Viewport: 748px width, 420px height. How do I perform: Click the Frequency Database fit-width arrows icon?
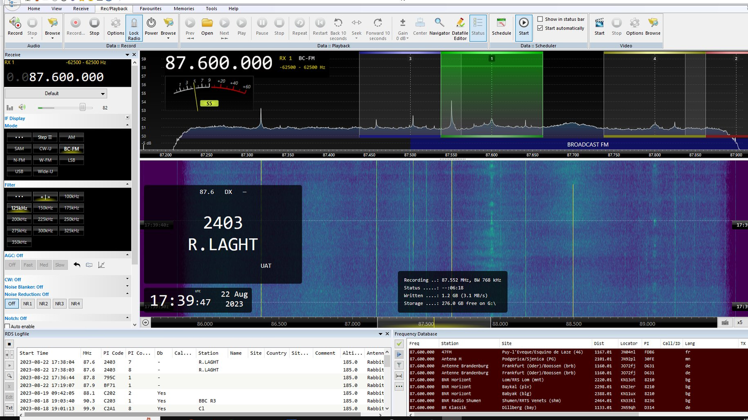[x=399, y=376]
